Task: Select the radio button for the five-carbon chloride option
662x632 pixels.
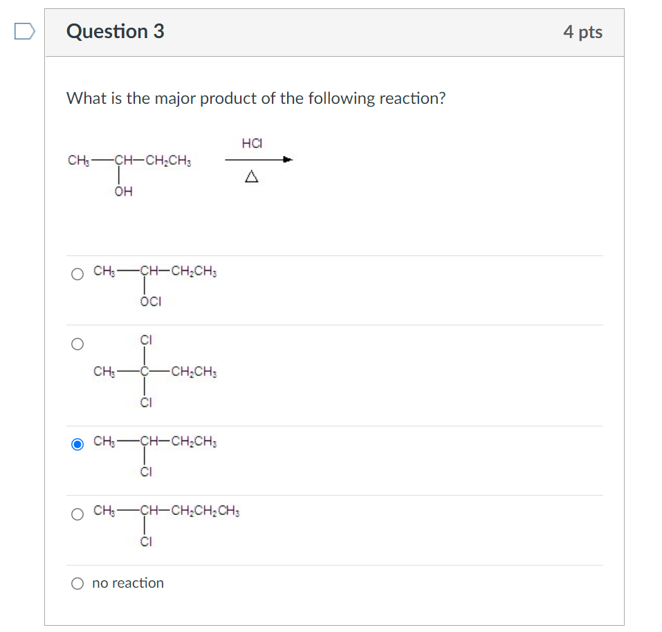Action: coord(77,514)
